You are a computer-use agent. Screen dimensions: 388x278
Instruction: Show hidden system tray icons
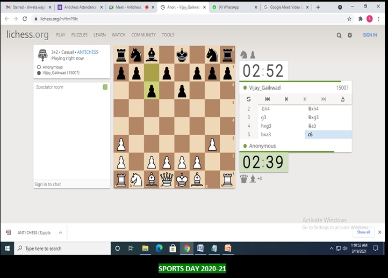332,248
